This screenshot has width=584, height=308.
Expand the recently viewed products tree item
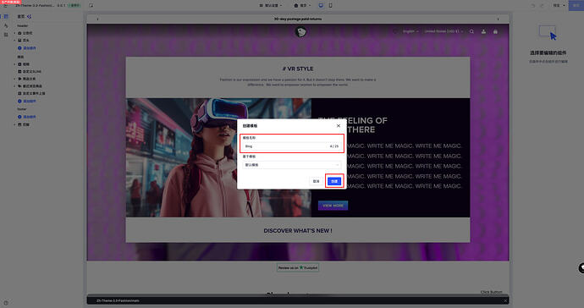pyautogui.click(x=15, y=86)
